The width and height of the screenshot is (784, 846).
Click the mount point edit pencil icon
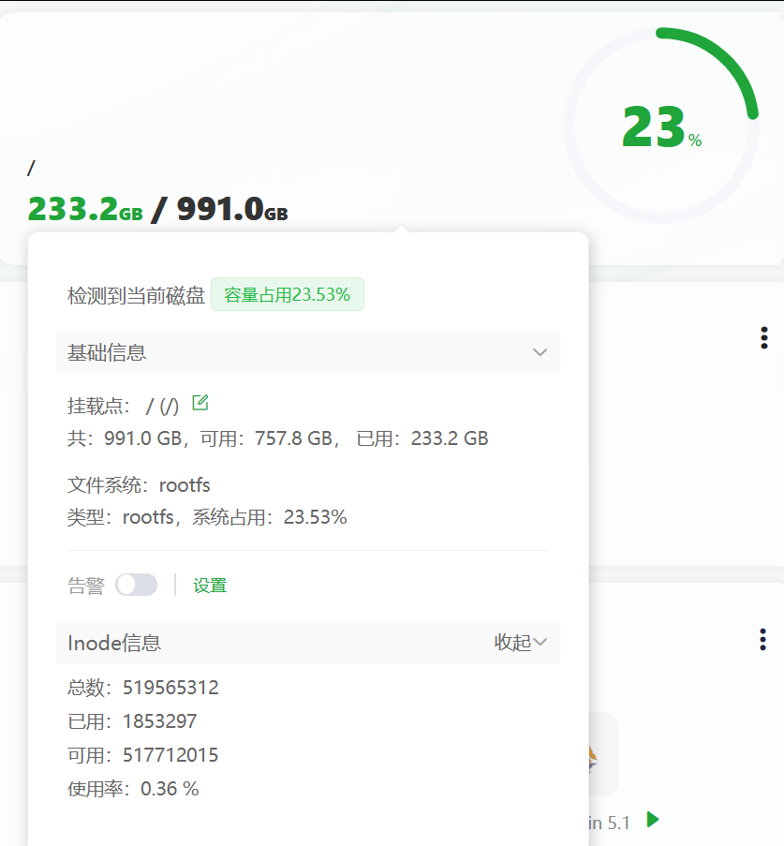pos(200,402)
